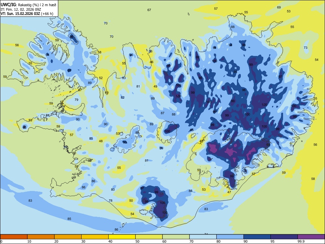Click the dark blue 90–95 legend swatch
The width and height of the screenshot is (325, 244).
coord(257,237)
